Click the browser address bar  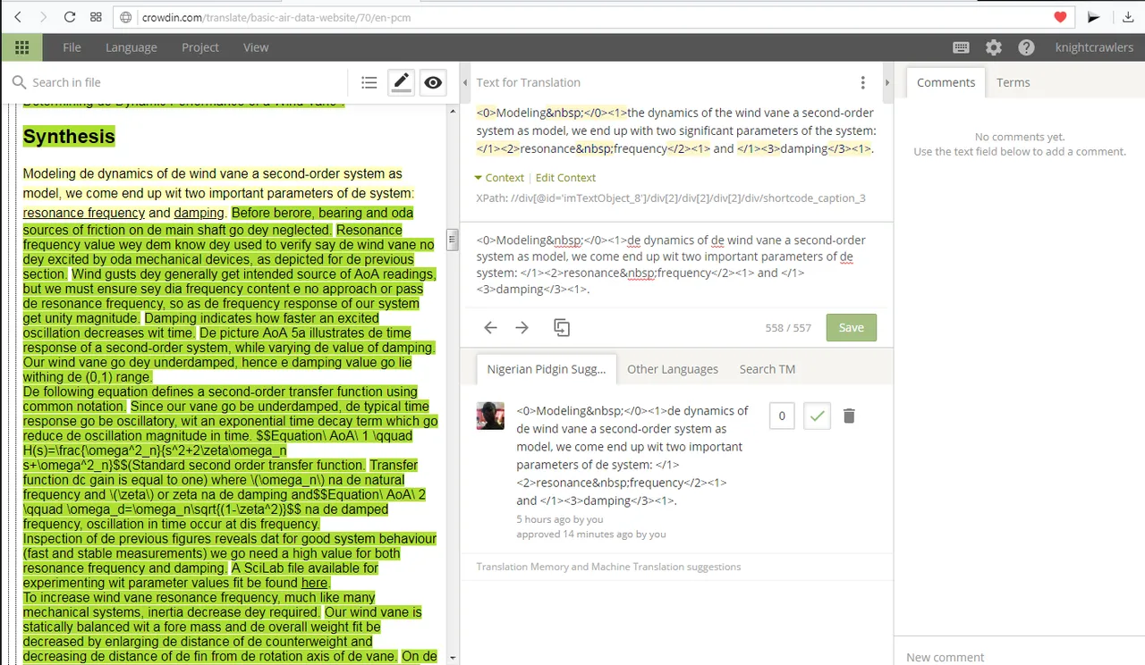click(x=581, y=17)
